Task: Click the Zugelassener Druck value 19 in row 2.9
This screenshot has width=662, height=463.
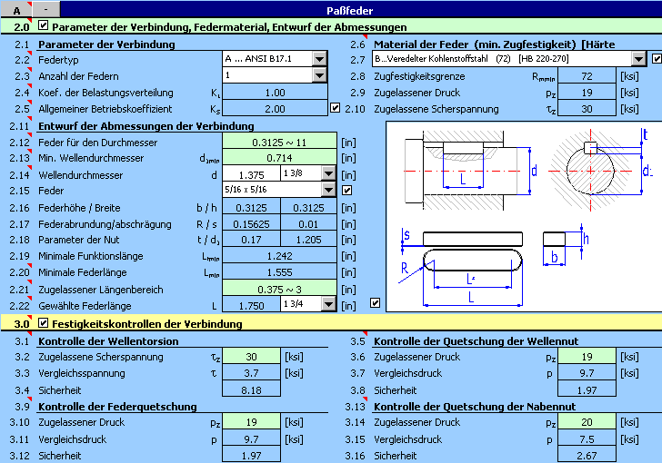Action: pos(587,93)
